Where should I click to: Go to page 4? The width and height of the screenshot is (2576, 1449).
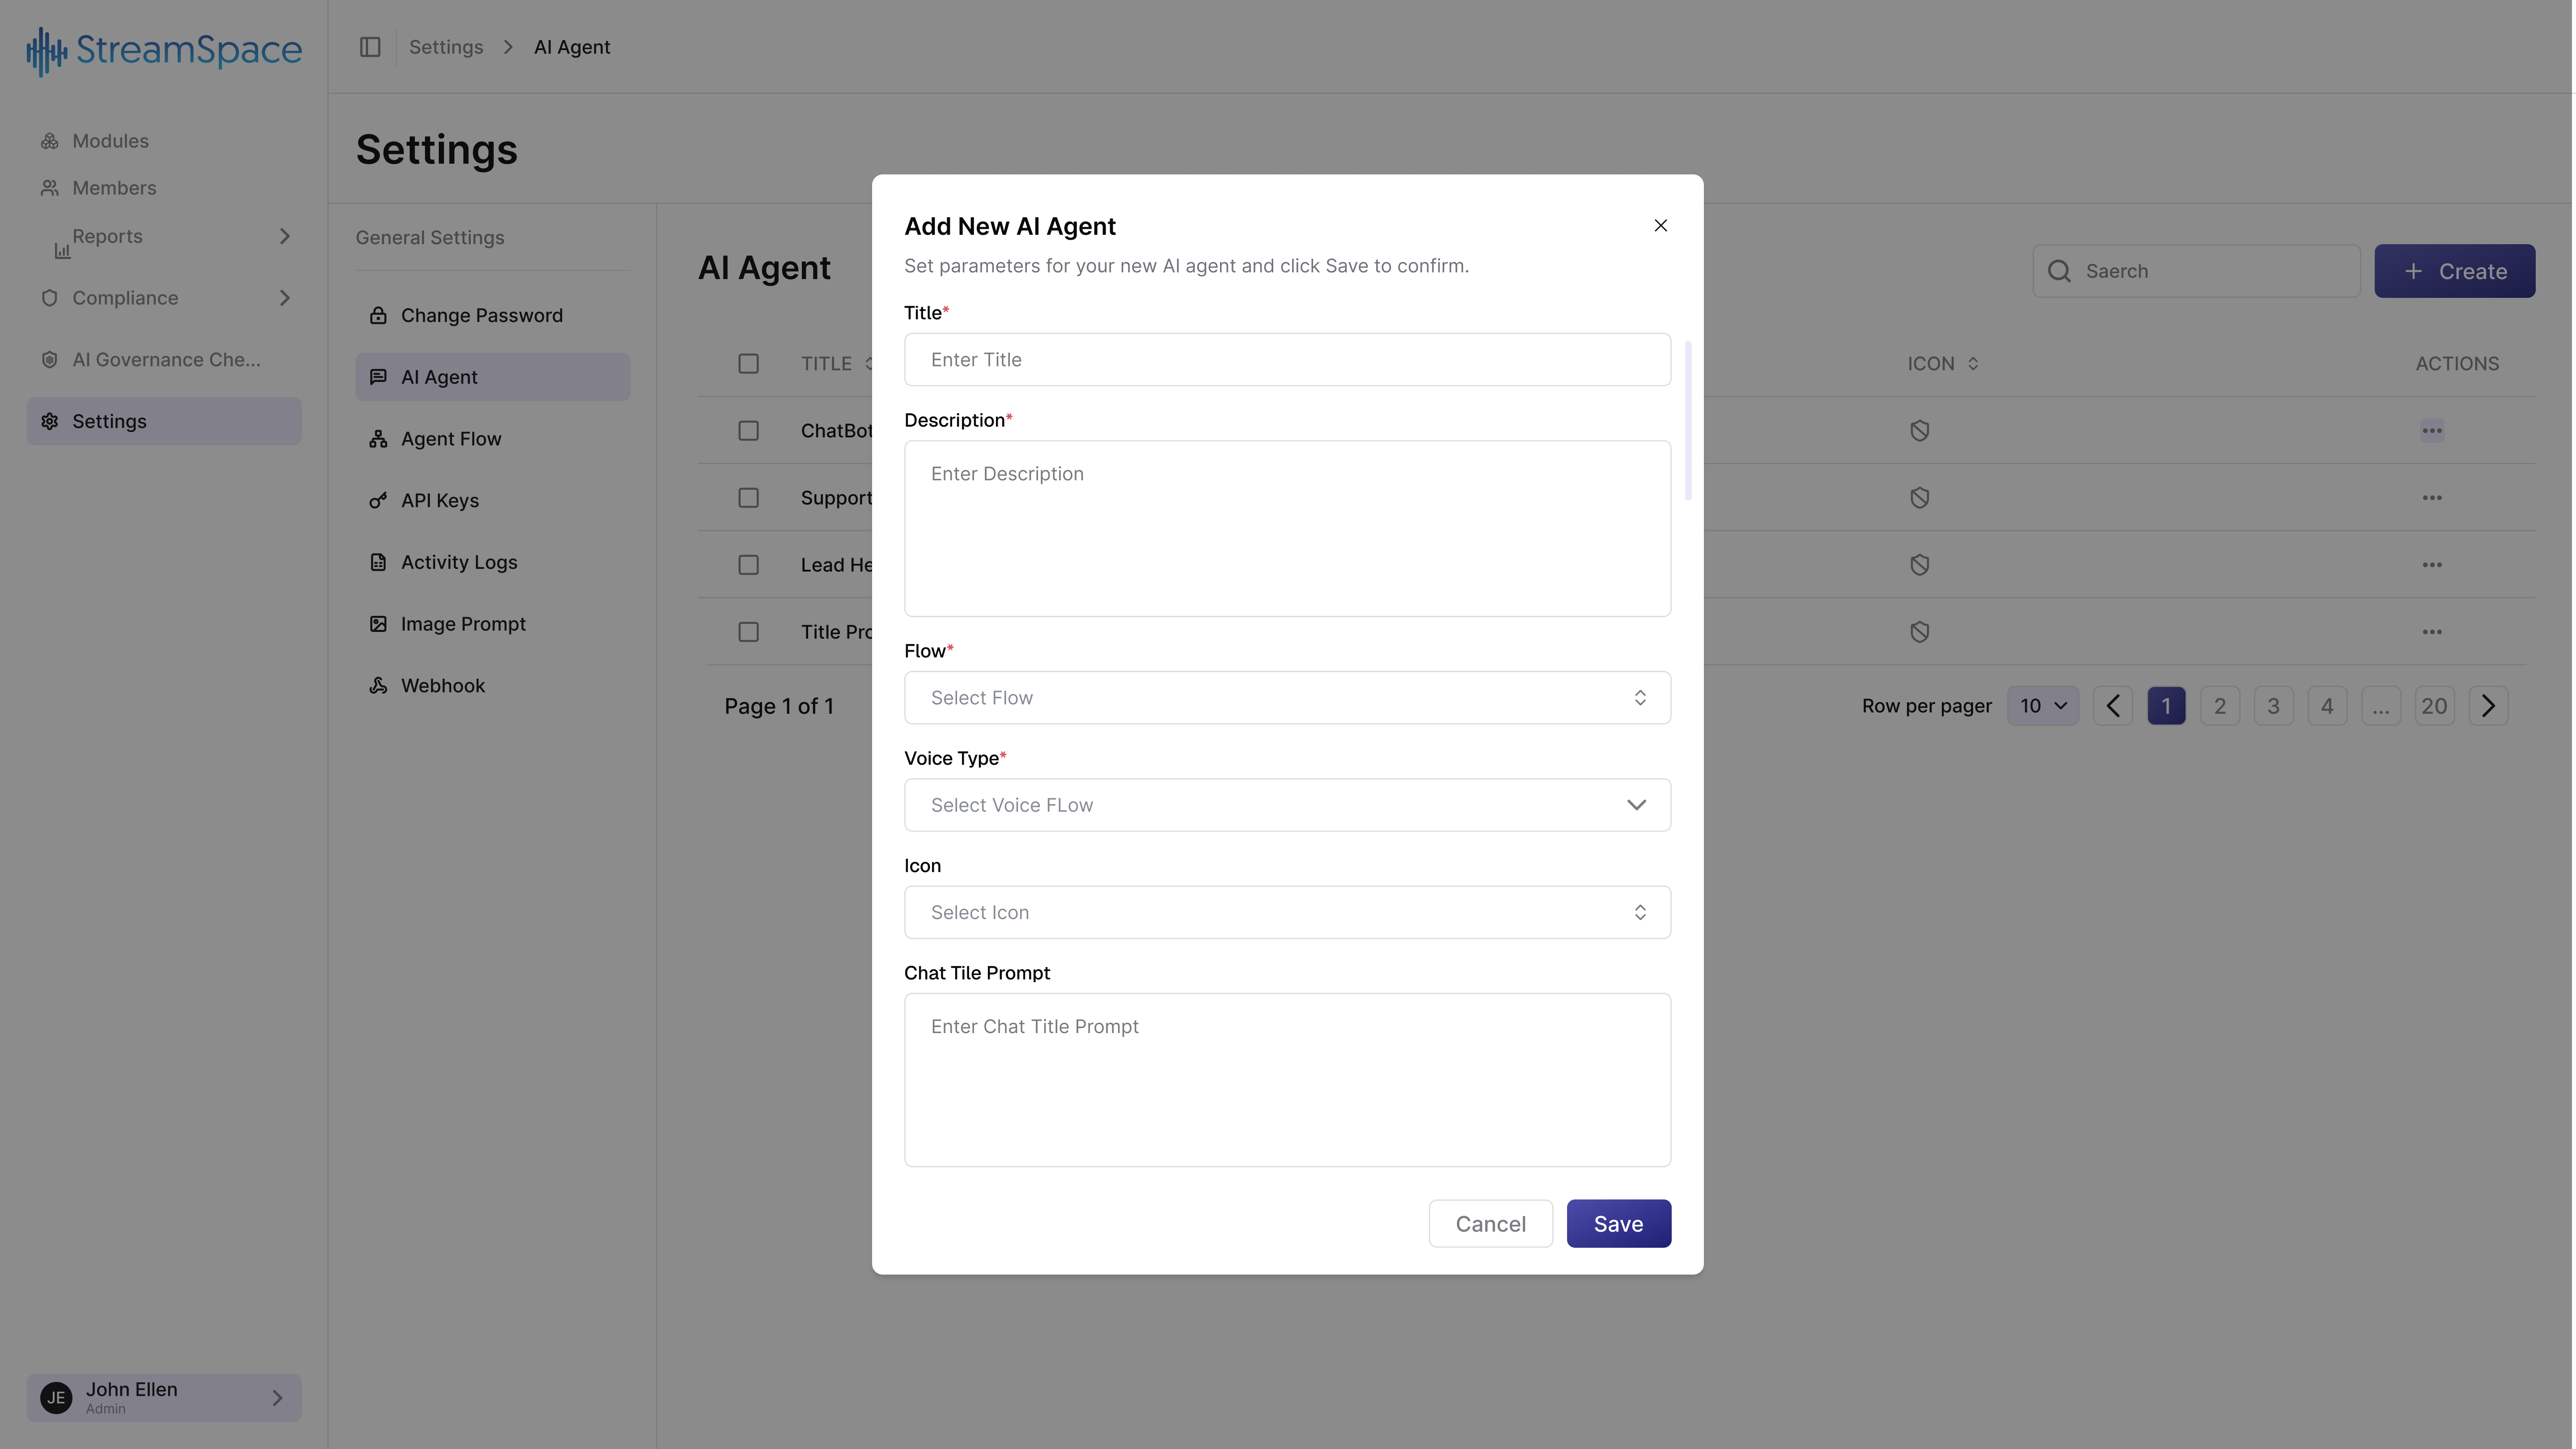pos(2327,706)
